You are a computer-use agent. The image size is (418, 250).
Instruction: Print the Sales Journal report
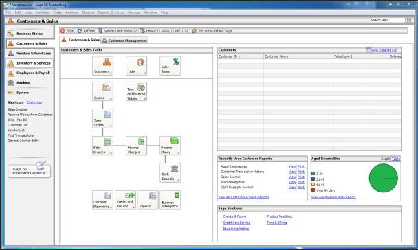click(301, 177)
